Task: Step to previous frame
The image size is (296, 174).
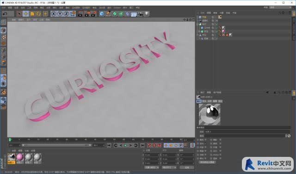Action: coord(121,145)
